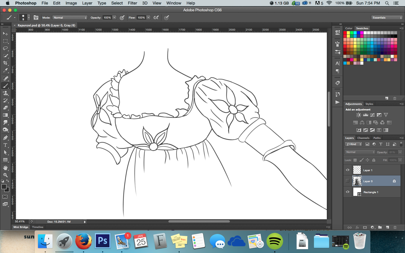Select the Hand tool
The width and height of the screenshot is (405, 253).
[x=5, y=168]
